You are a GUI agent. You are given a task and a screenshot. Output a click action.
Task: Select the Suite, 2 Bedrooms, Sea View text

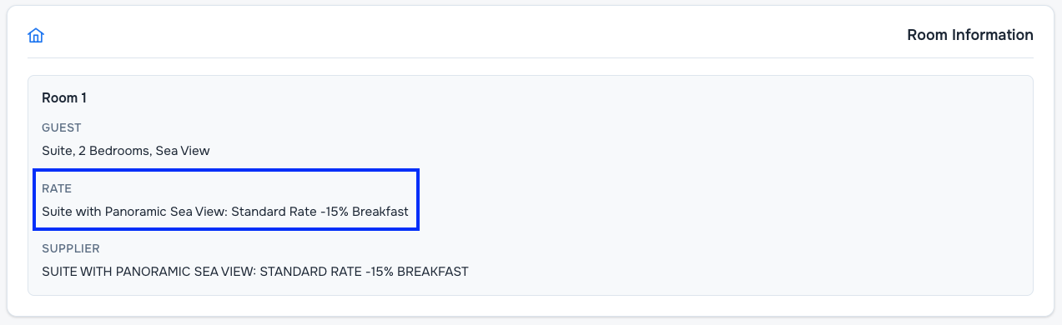coord(126,151)
